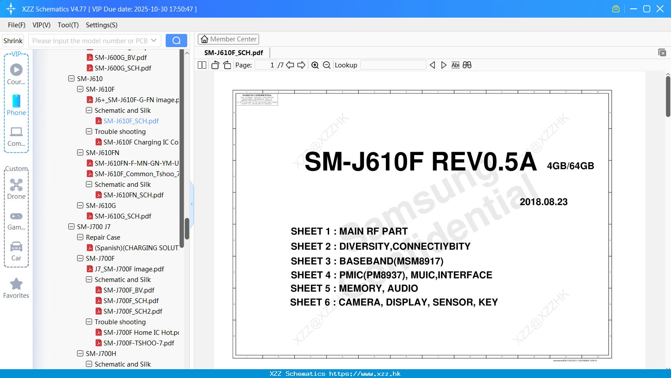
Task: Rotate the page clockwise
Action: pyautogui.click(x=227, y=65)
